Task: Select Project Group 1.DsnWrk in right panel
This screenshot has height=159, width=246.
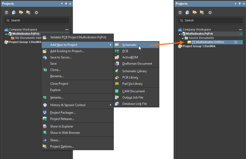Action: (x=199, y=46)
